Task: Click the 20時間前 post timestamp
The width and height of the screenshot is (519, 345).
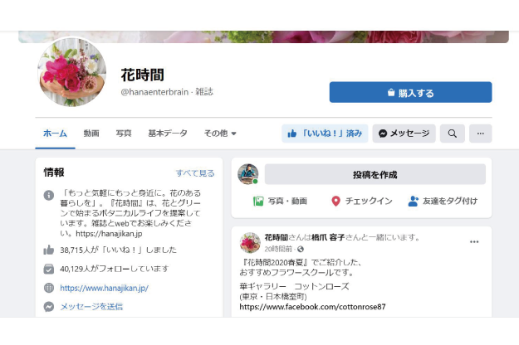Action: 278,249
